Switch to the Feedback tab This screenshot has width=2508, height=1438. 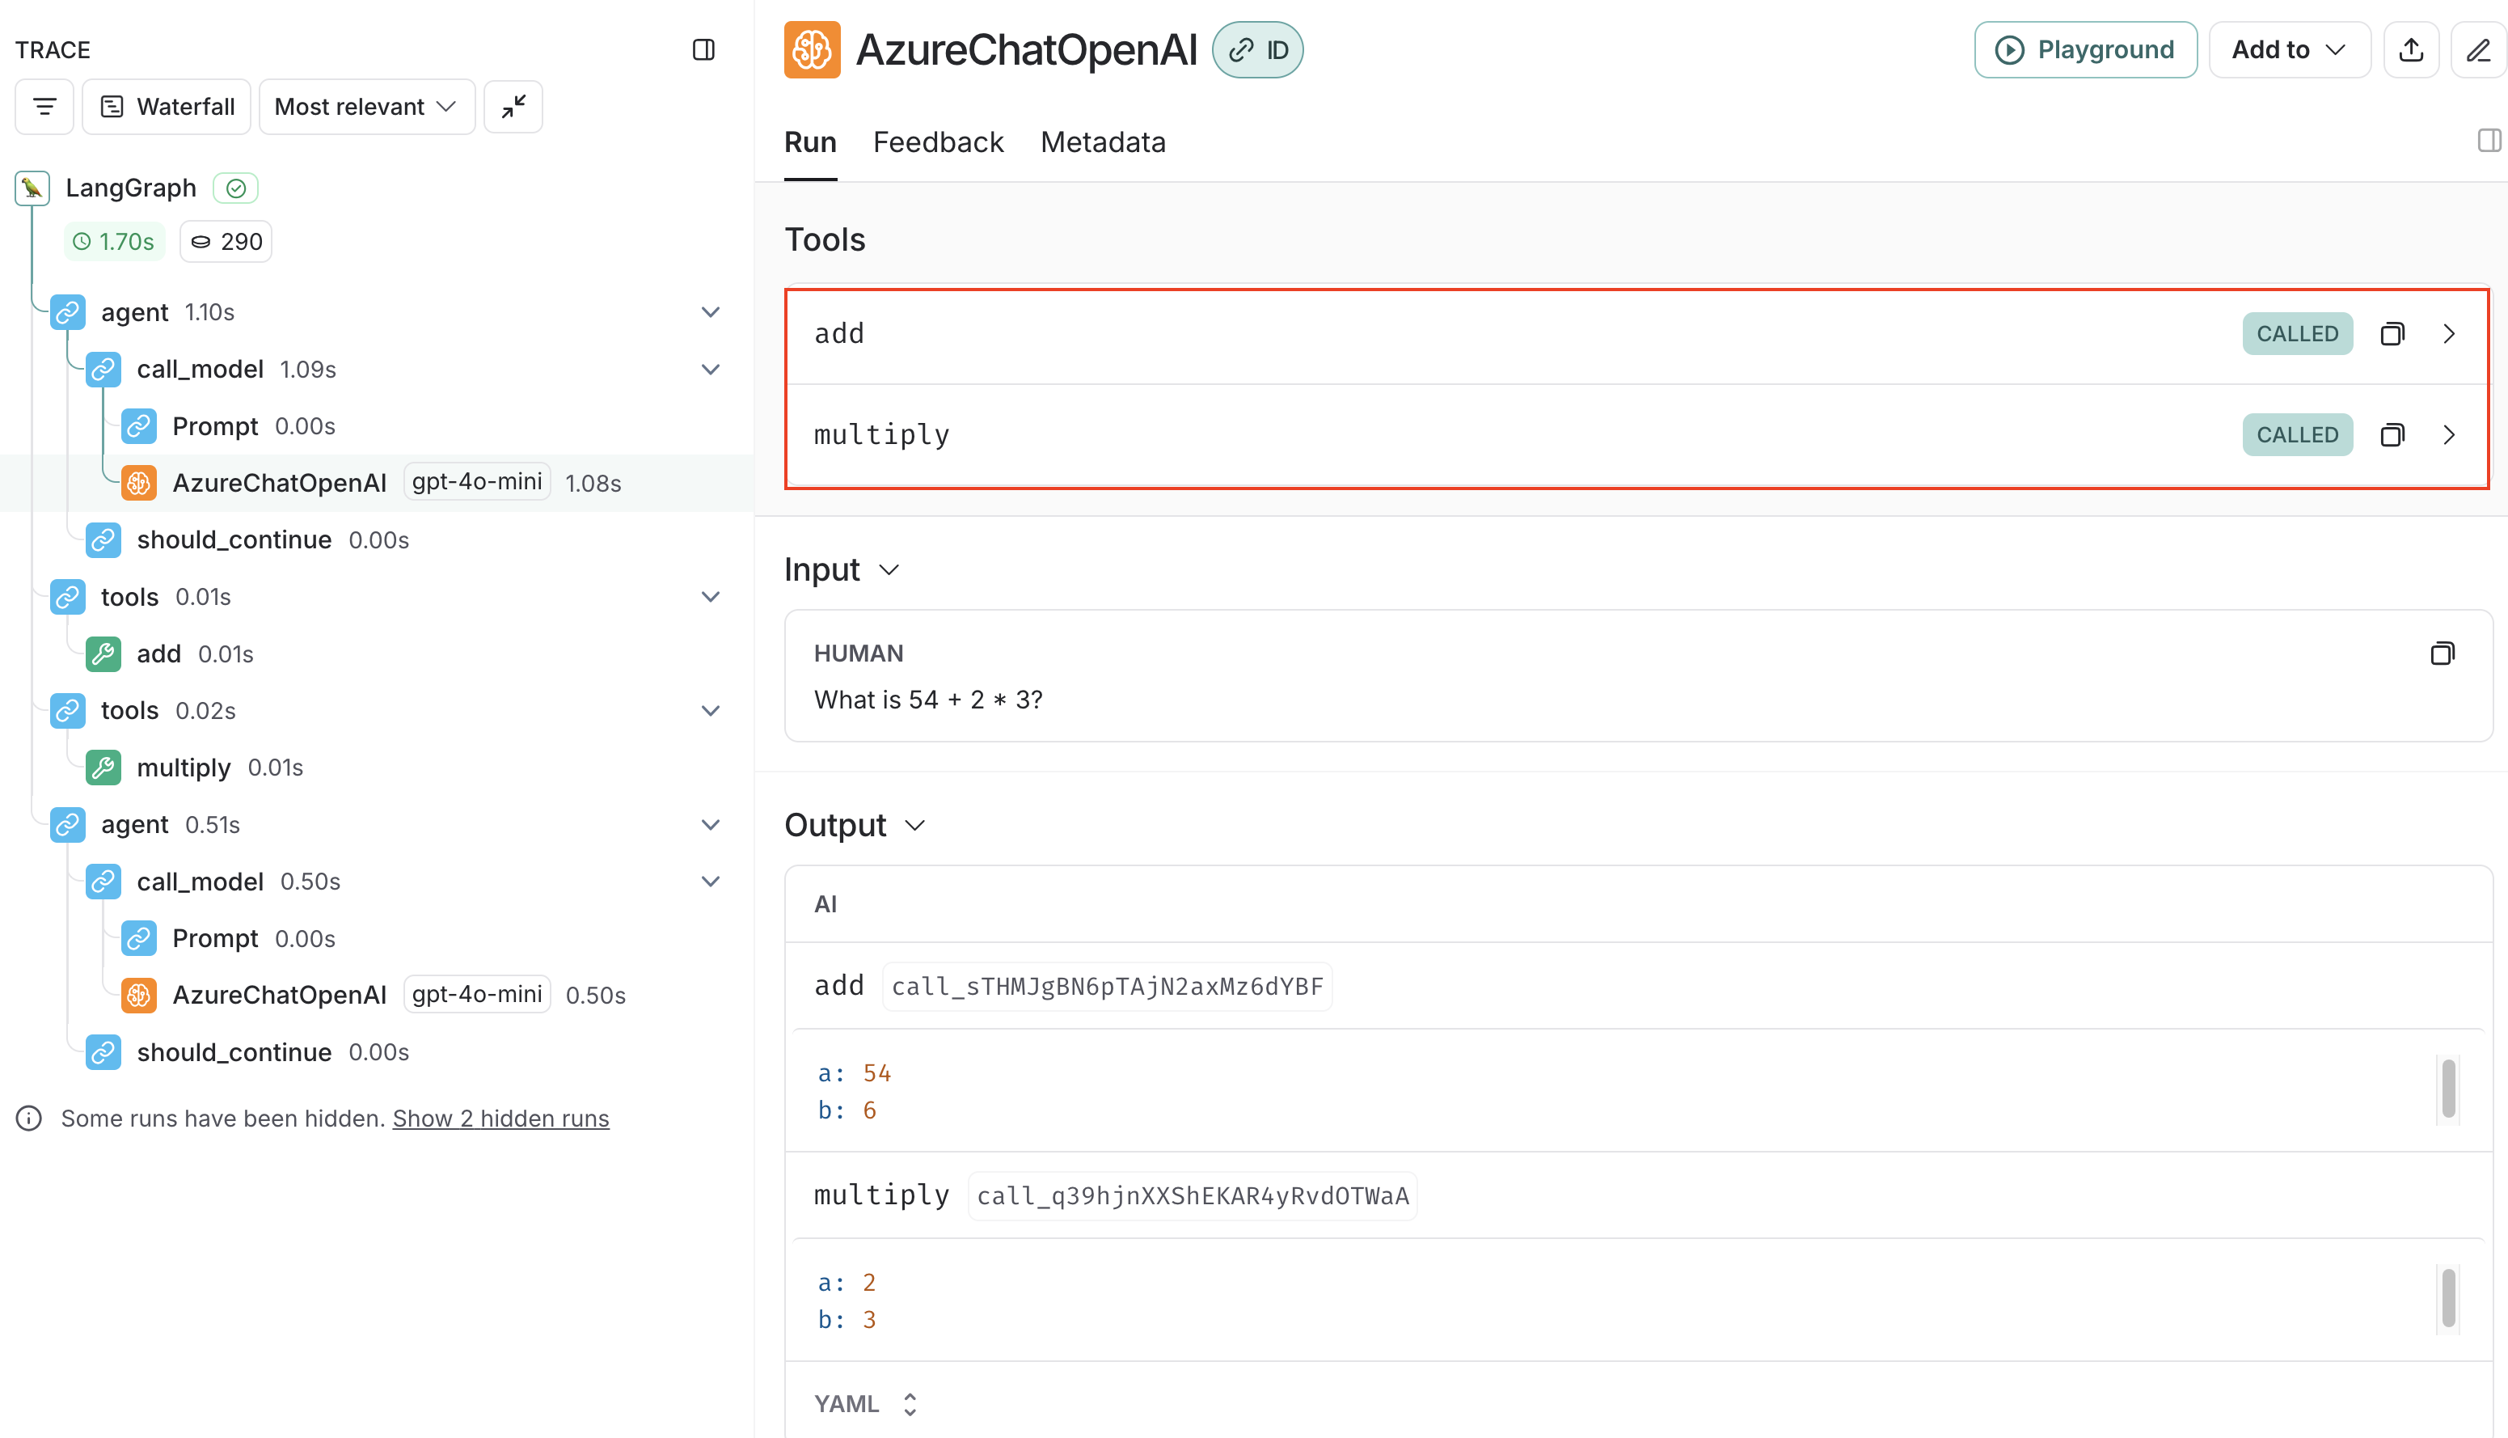(937, 142)
